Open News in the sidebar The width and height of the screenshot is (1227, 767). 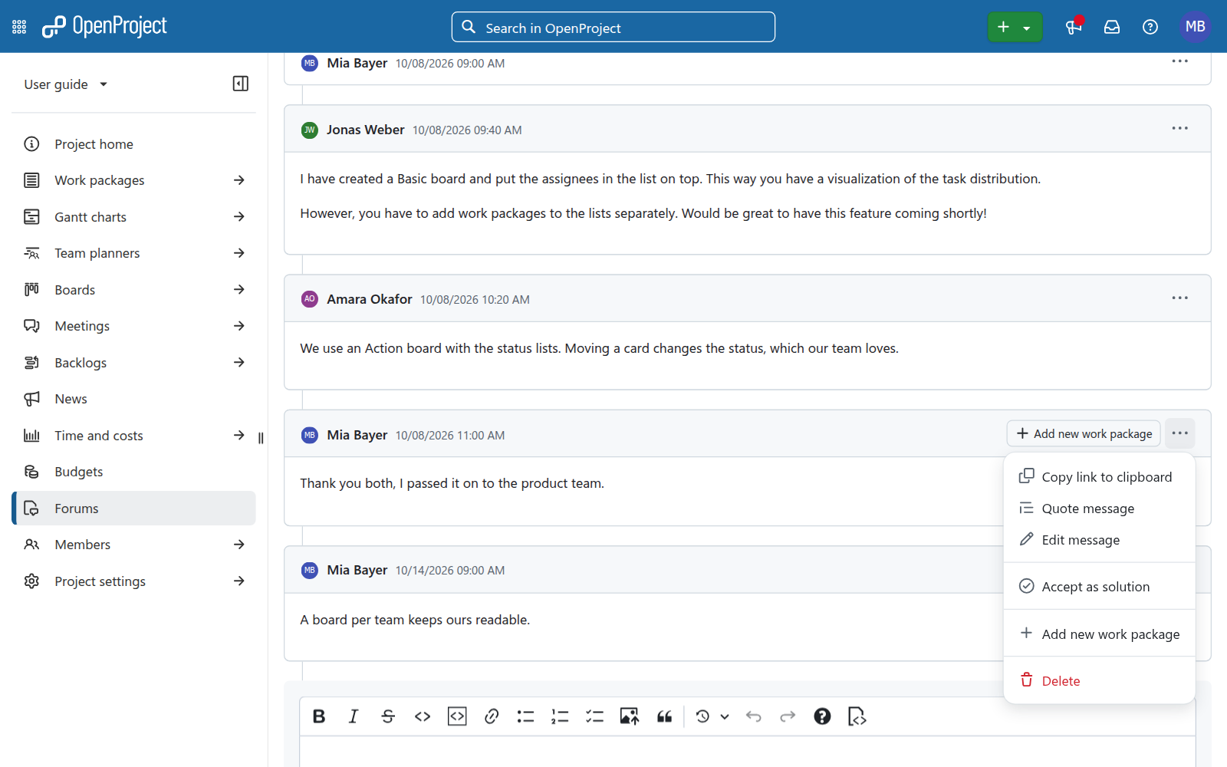click(134, 399)
